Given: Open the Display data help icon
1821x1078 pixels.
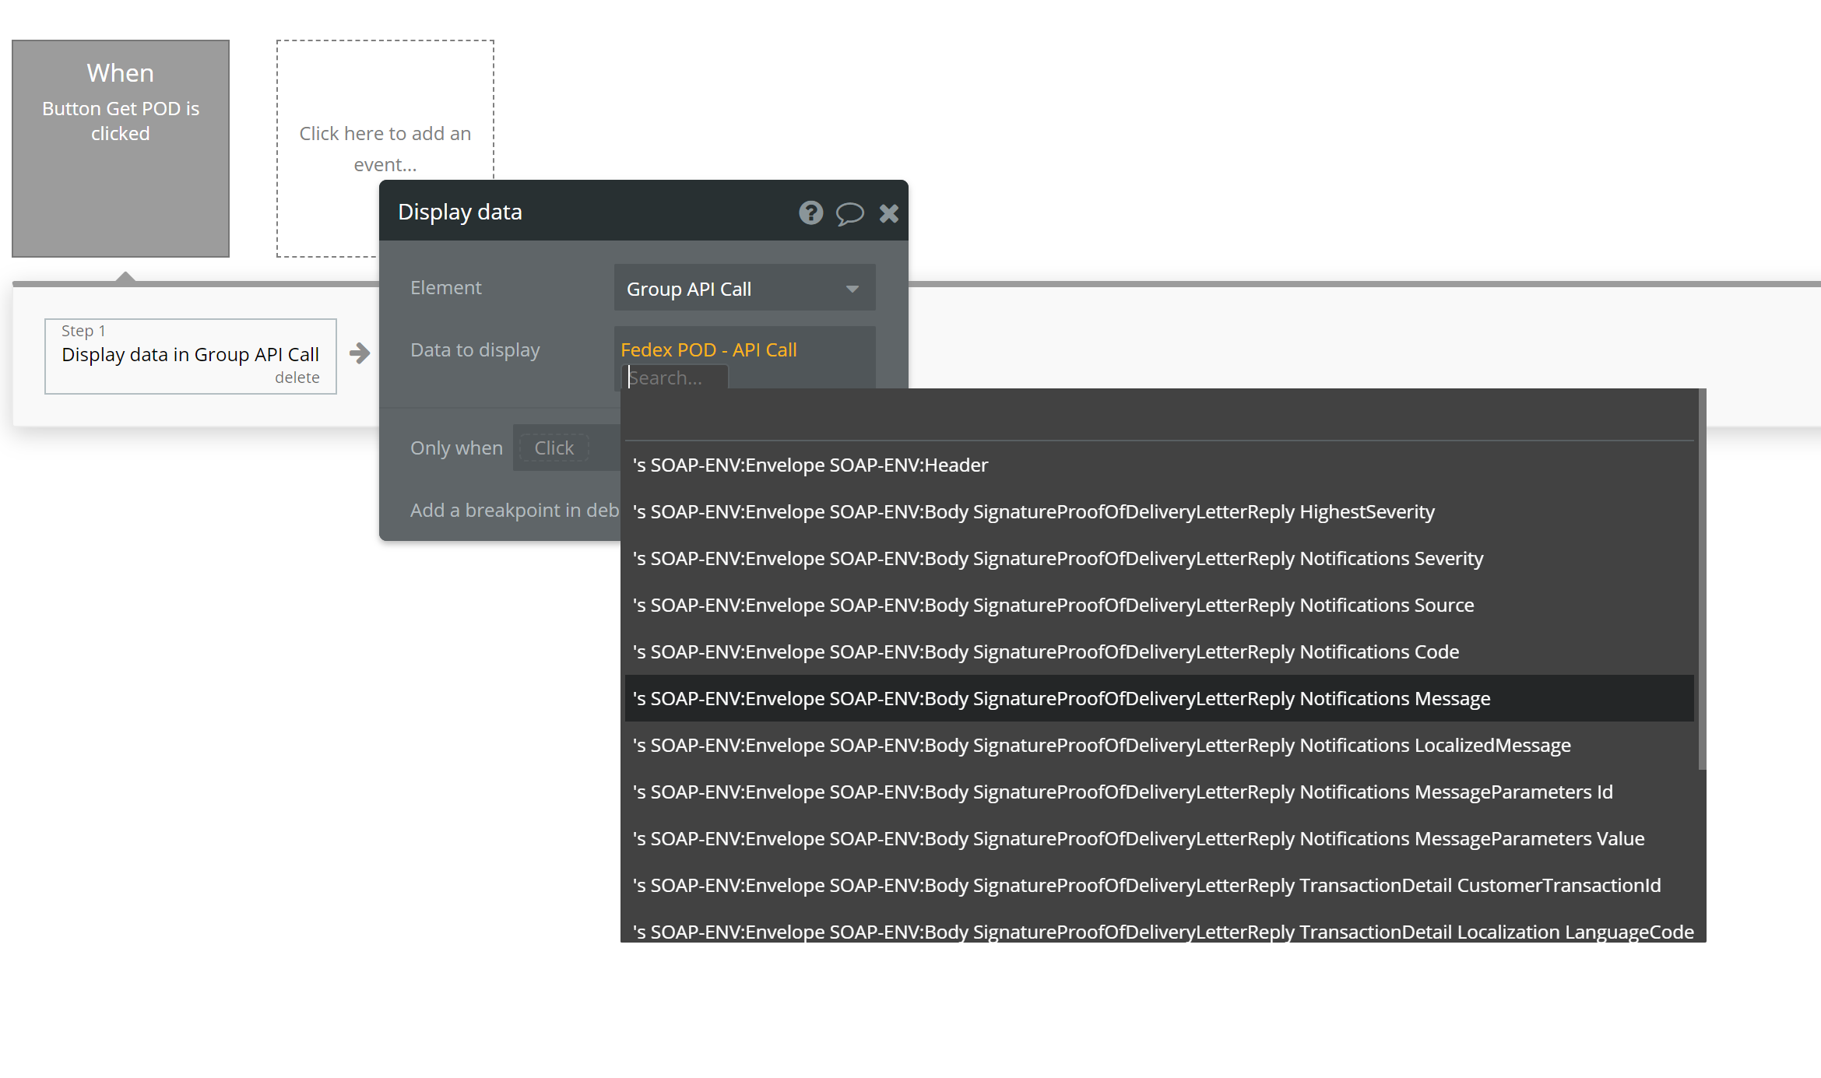Looking at the screenshot, I should (810, 212).
